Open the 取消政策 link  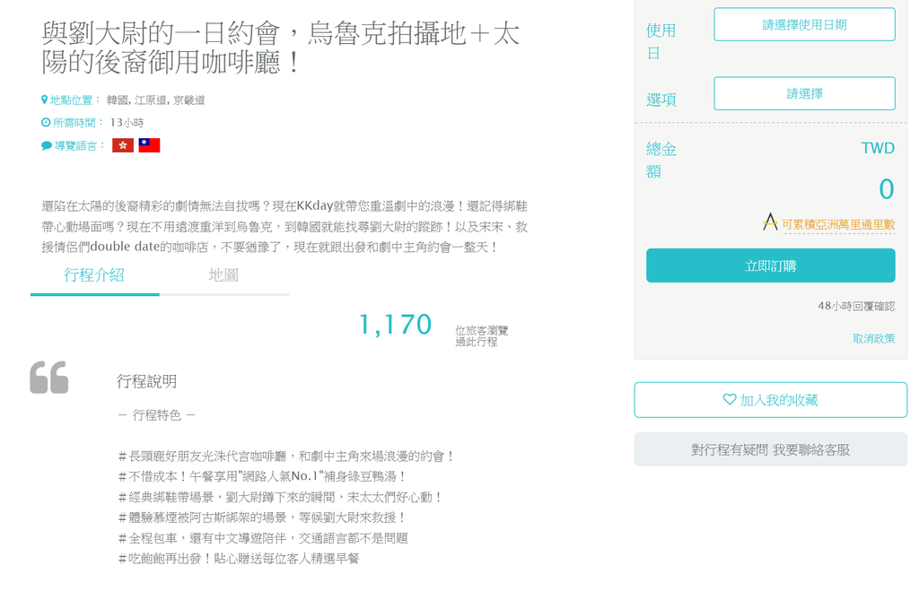coord(873,338)
